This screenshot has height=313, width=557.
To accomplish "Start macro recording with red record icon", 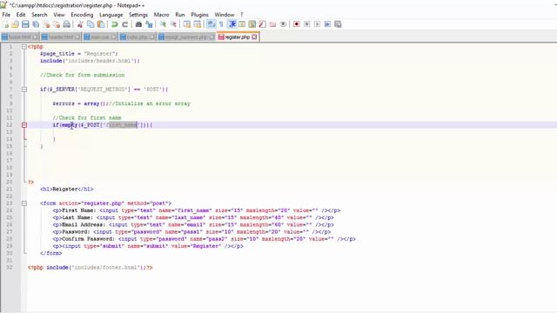I will pyautogui.click(x=296, y=24).
